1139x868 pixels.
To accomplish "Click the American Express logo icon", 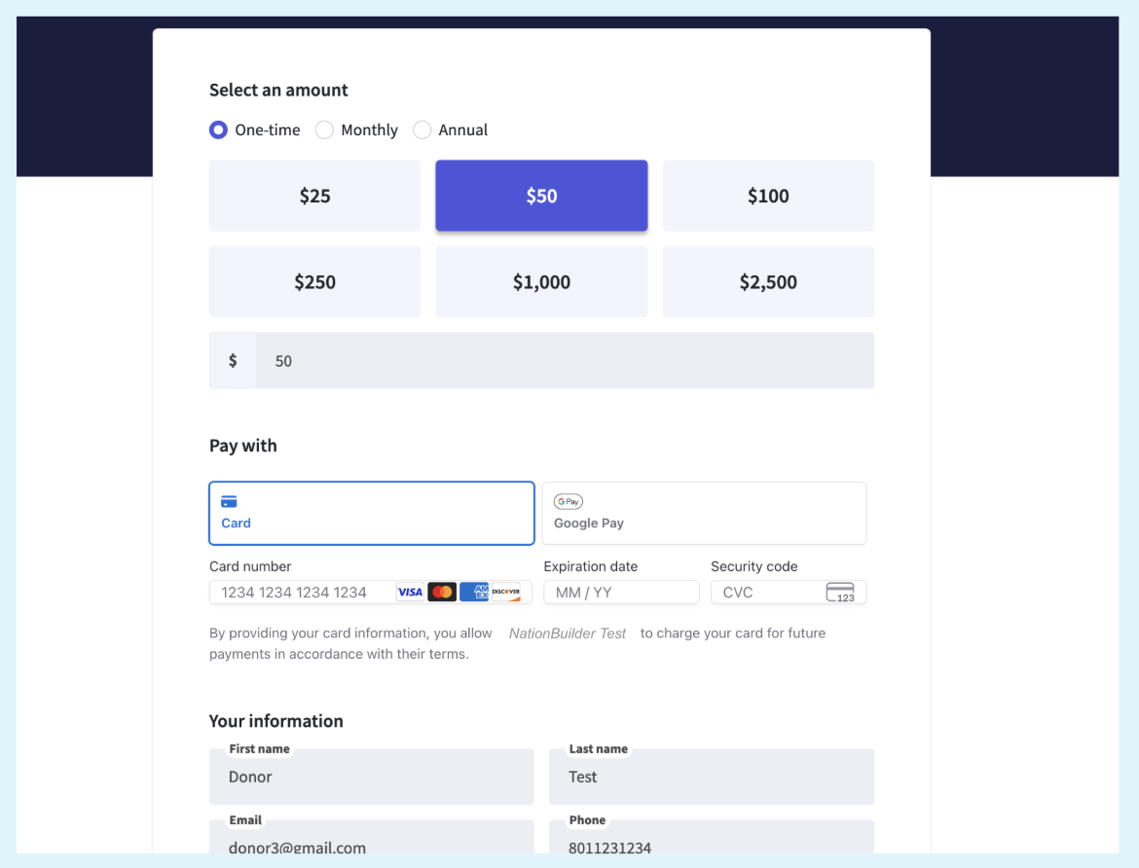I will click(474, 593).
